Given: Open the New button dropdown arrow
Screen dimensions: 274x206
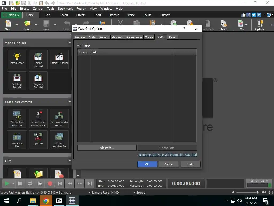Looking at the screenshot, I should click(17, 25).
